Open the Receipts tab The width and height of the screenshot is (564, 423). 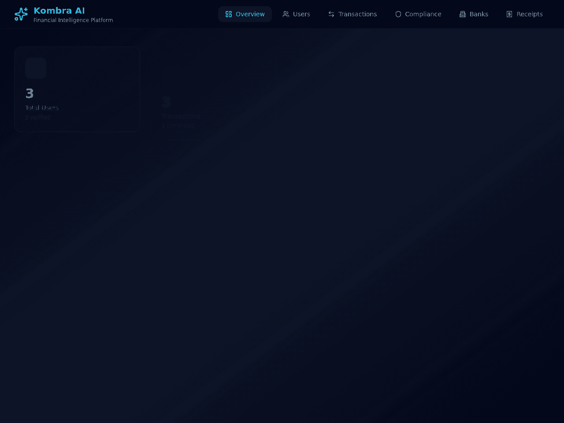pos(524,14)
